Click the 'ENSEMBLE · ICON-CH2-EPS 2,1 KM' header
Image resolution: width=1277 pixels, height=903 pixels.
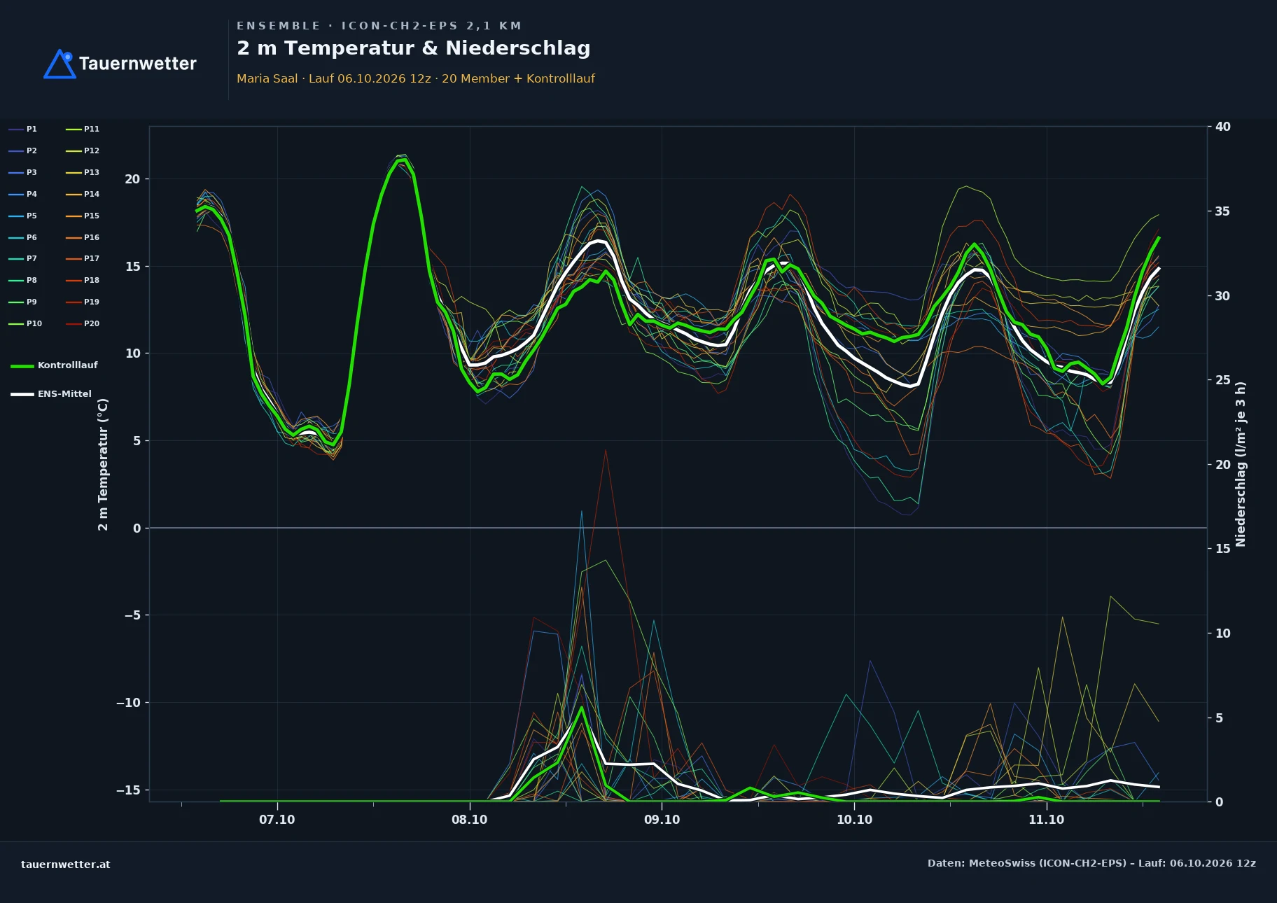[379, 26]
